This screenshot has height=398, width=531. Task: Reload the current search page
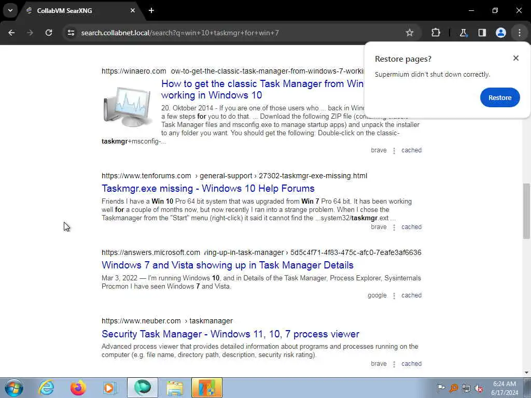pyautogui.click(x=49, y=33)
